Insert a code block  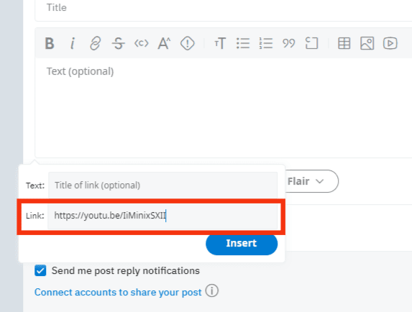(x=311, y=43)
